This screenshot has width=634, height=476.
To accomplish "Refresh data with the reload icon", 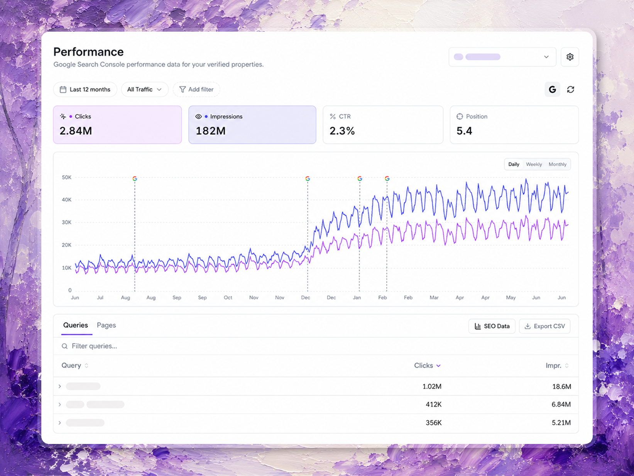I will pos(570,90).
